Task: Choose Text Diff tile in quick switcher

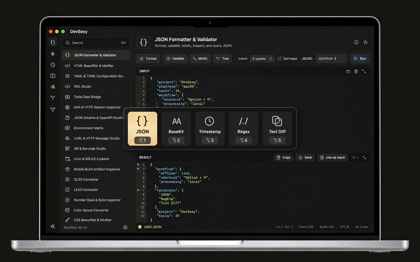Action: 277,129
